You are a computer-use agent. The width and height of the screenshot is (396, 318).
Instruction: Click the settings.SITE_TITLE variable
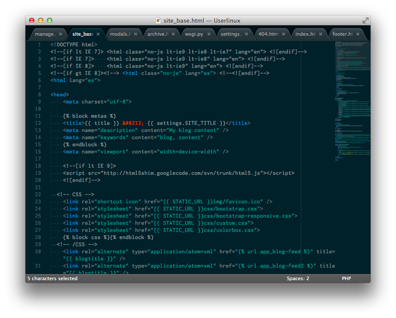click(186, 123)
